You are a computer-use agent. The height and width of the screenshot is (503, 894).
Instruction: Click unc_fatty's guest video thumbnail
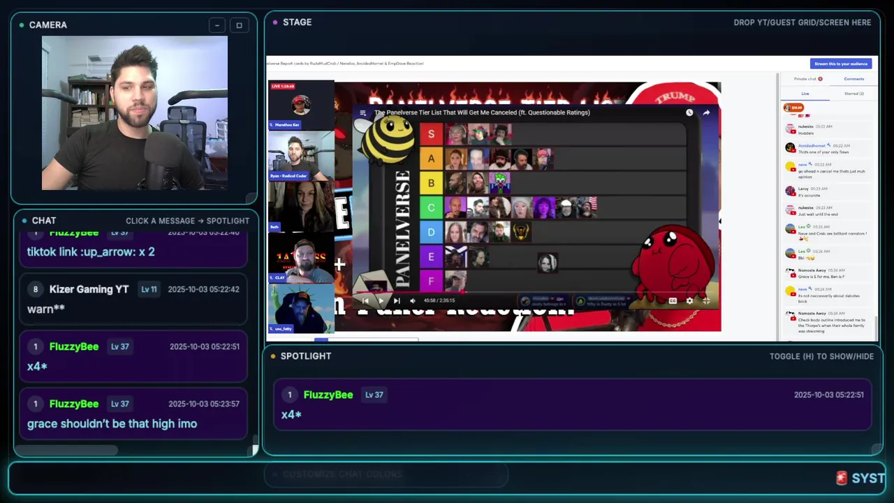click(x=301, y=307)
